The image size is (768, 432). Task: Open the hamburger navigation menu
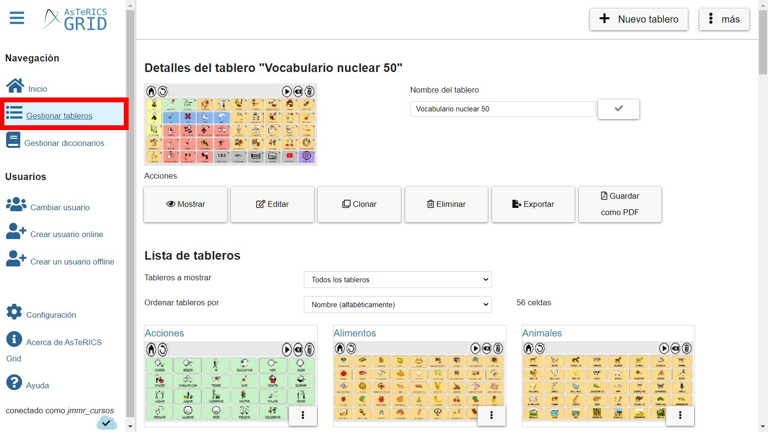(16, 18)
